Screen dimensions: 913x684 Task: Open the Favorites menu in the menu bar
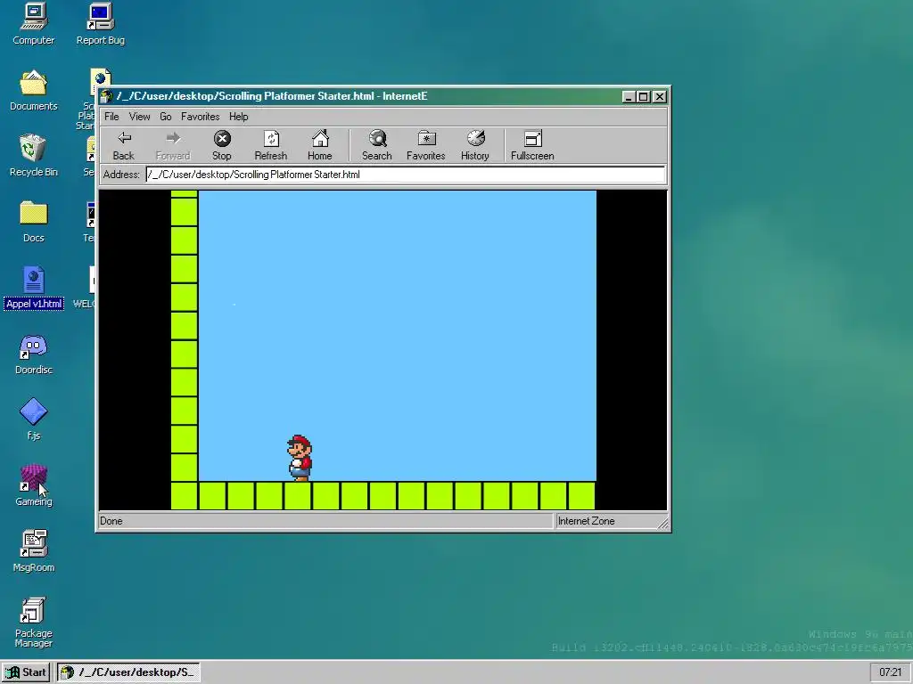[200, 117]
